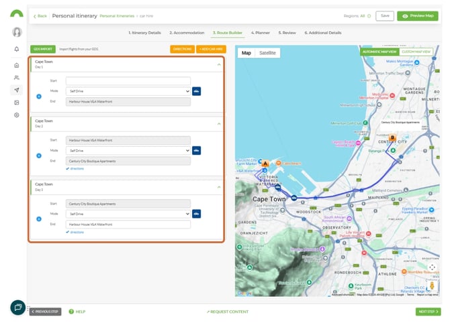Click map marker A at Waterfront

click(265, 164)
